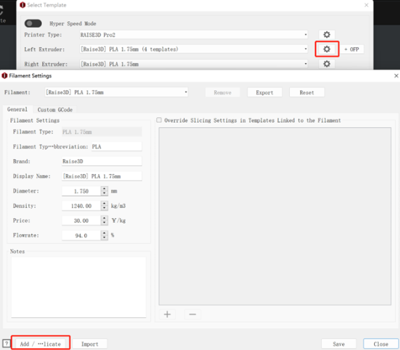Open Right Extruder settings gear icon
Image resolution: width=400 pixels, height=350 pixels.
[x=326, y=64]
